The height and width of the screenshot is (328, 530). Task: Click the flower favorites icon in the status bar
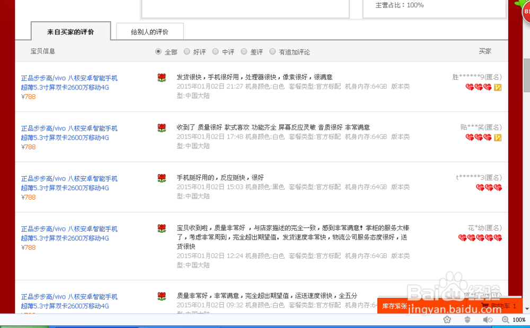447,320
